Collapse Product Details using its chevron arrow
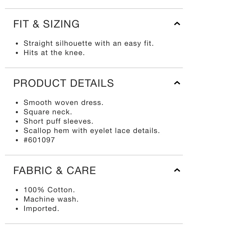236x252 pixels. [177, 83]
